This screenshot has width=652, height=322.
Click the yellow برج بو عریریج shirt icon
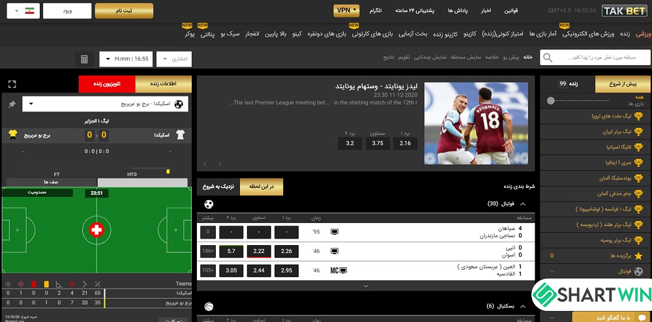pyautogui.click(x=13, y=135)
